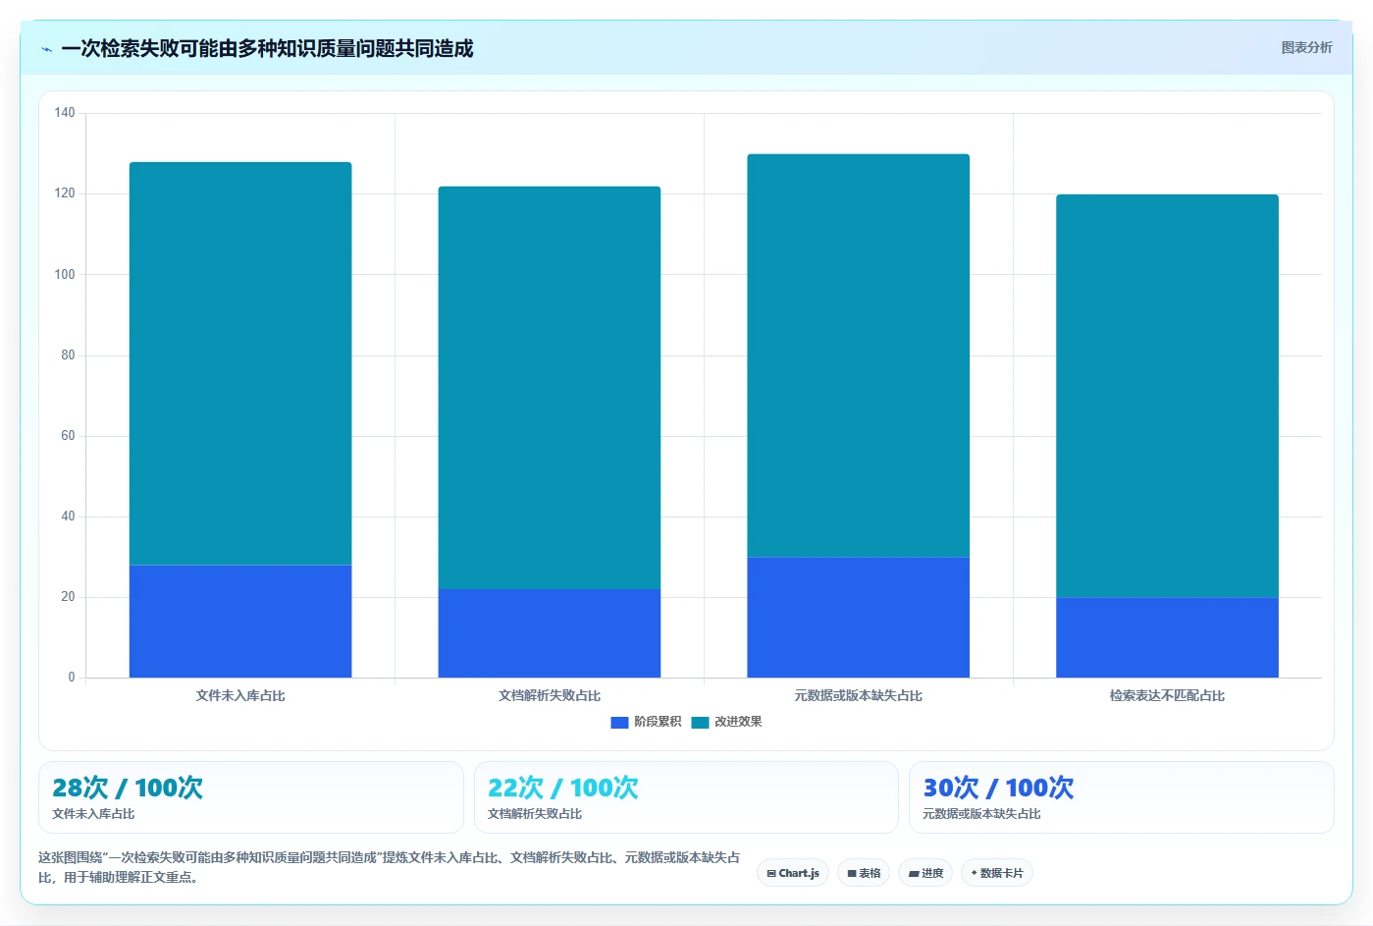The image size is (1373, 926).
Task: Click the blue bar segment for 检索表达不匹配占比
Action: click(1168, 637)
